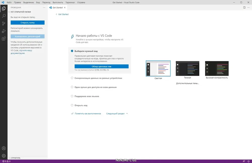Open the Терминал menu
252x163 pixels.
(x=70, y=3)
